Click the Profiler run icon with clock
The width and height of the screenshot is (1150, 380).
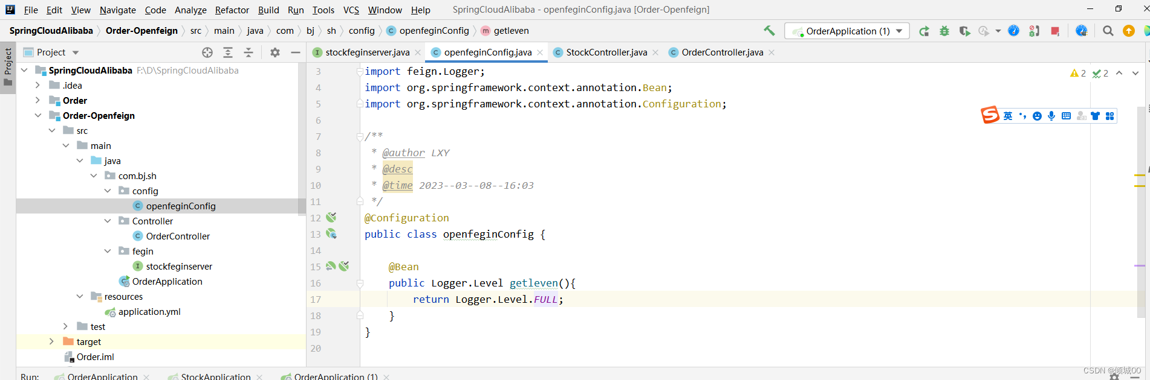984,31
